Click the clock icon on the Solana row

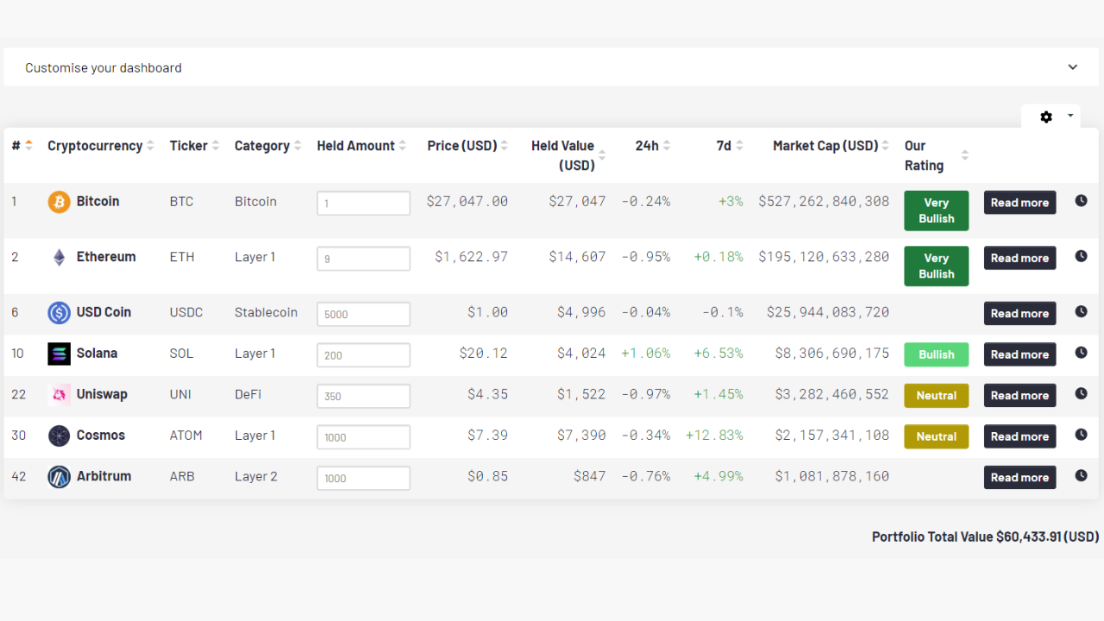(1081, 352)
